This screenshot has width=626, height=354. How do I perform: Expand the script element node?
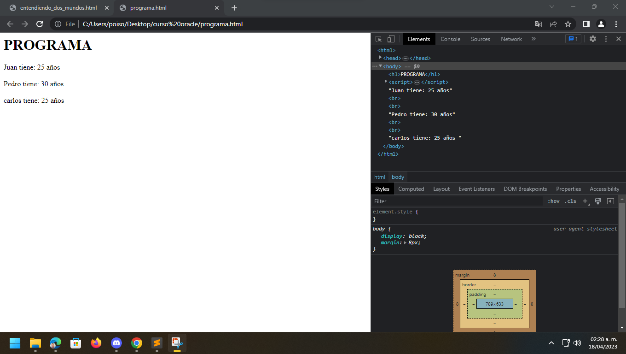pos(386,82)
